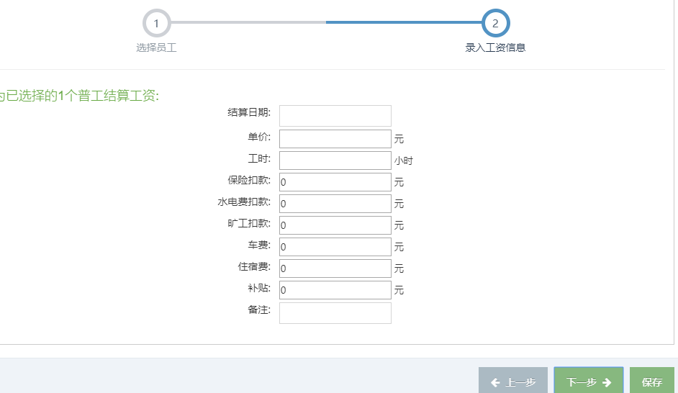
Task: Click the blue progress bar segment
Action: [403, 22]
